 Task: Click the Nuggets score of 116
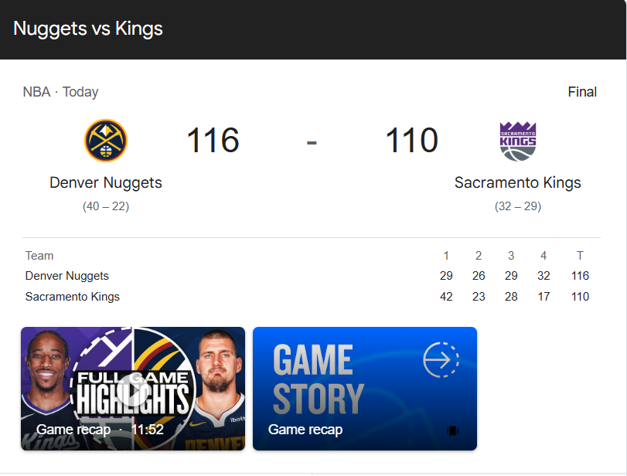(213, 141)
